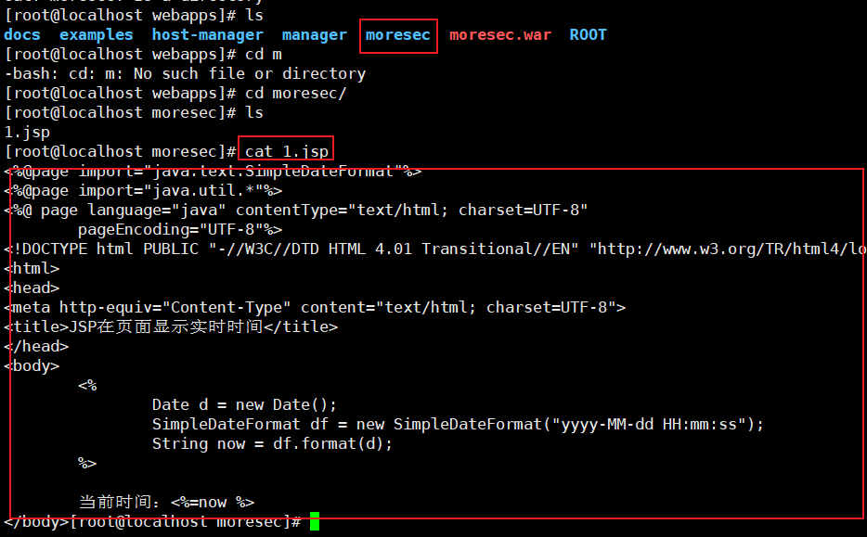Image resolution: width=867 pixels, height=537 pixels.
Task: Click the Date d = new Date() line
Action: point(244,404)
